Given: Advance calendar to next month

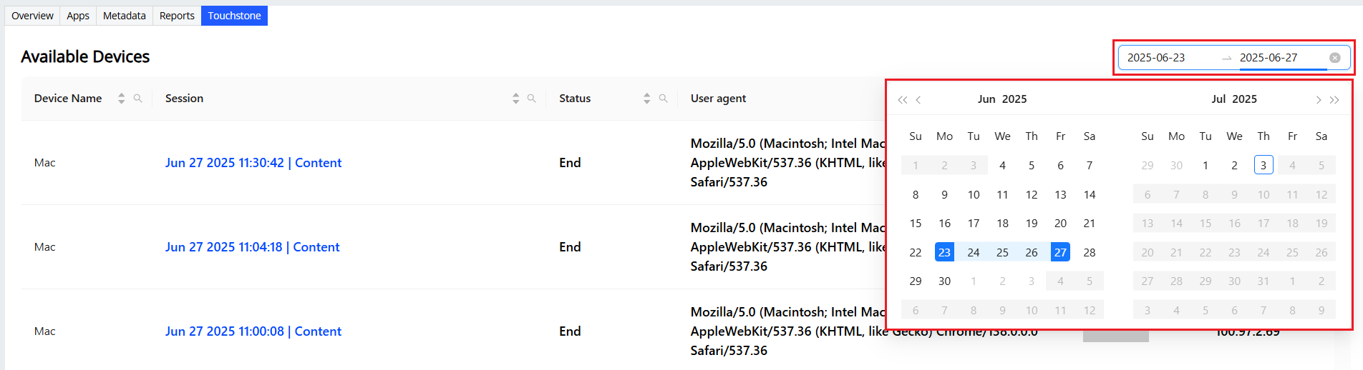Looking at the screenshot, I should pos(1318,100).
